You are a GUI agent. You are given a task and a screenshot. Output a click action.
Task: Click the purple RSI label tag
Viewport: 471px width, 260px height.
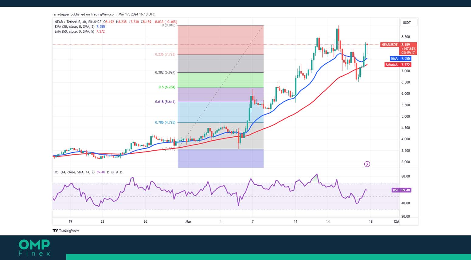(395, 190)
